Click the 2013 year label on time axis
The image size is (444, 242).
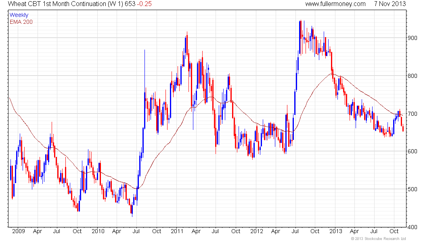click(336, 231)
